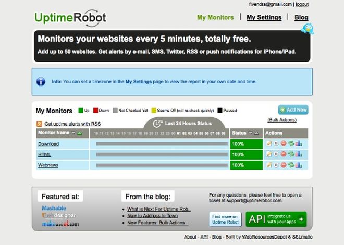Click the gray Not Checked Yet legend swatch
The image size is (344, 245).
115,111
